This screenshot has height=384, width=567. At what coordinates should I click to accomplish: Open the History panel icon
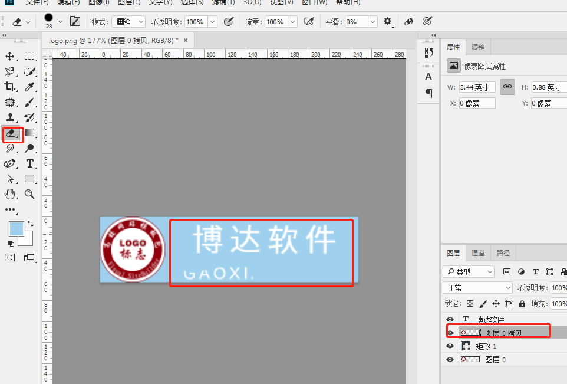pyautogui.click(x=428, y=53)
